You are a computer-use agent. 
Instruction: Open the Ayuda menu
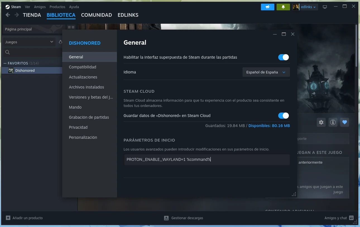(74, 7)
